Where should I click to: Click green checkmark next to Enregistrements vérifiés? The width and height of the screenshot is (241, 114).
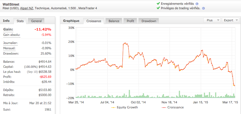[158, 4]
